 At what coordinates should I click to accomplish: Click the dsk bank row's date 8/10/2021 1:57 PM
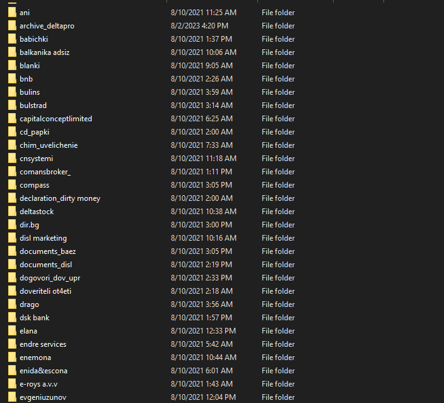[x=201, y=318]
